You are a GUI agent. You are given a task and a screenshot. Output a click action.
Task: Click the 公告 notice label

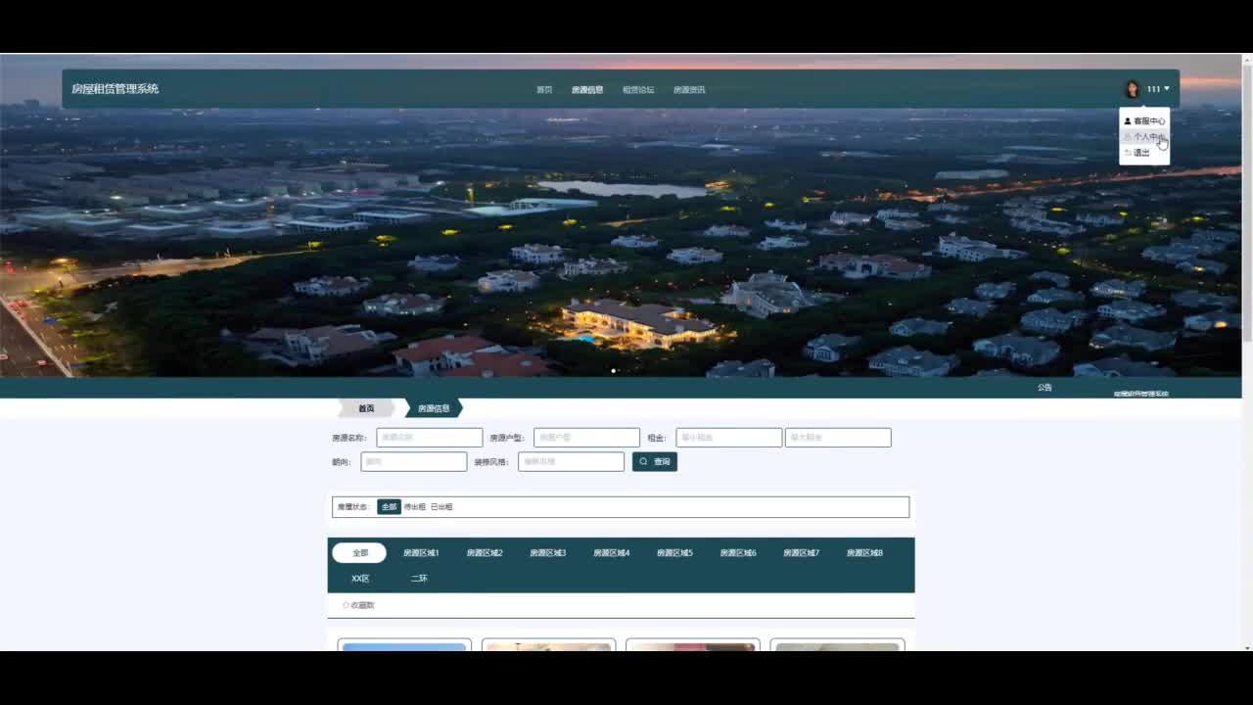[1044, 388]
